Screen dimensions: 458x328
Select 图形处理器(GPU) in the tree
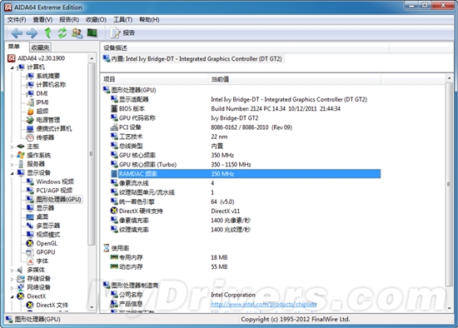coord(58,199)
